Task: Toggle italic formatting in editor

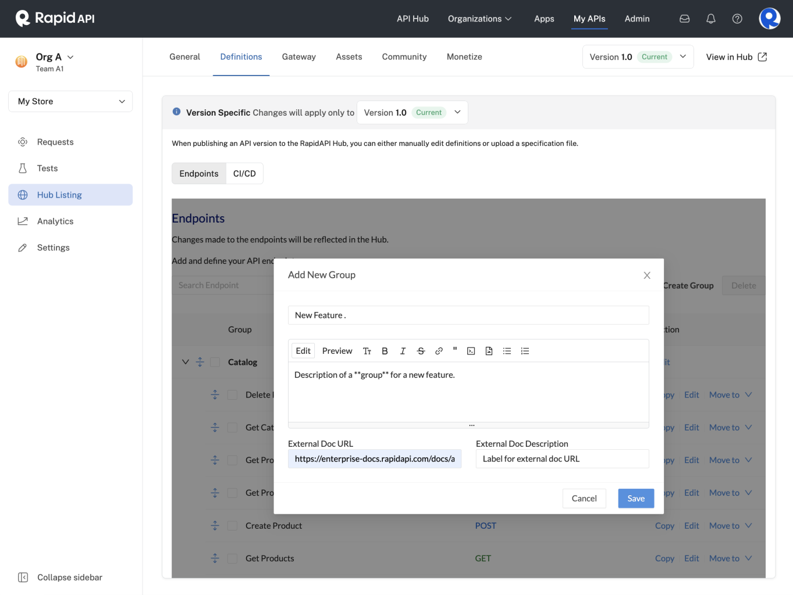Action: pos(403,351)
